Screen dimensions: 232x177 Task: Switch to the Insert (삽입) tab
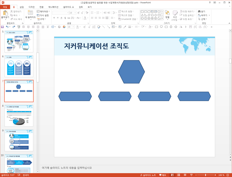coord(22,7)
